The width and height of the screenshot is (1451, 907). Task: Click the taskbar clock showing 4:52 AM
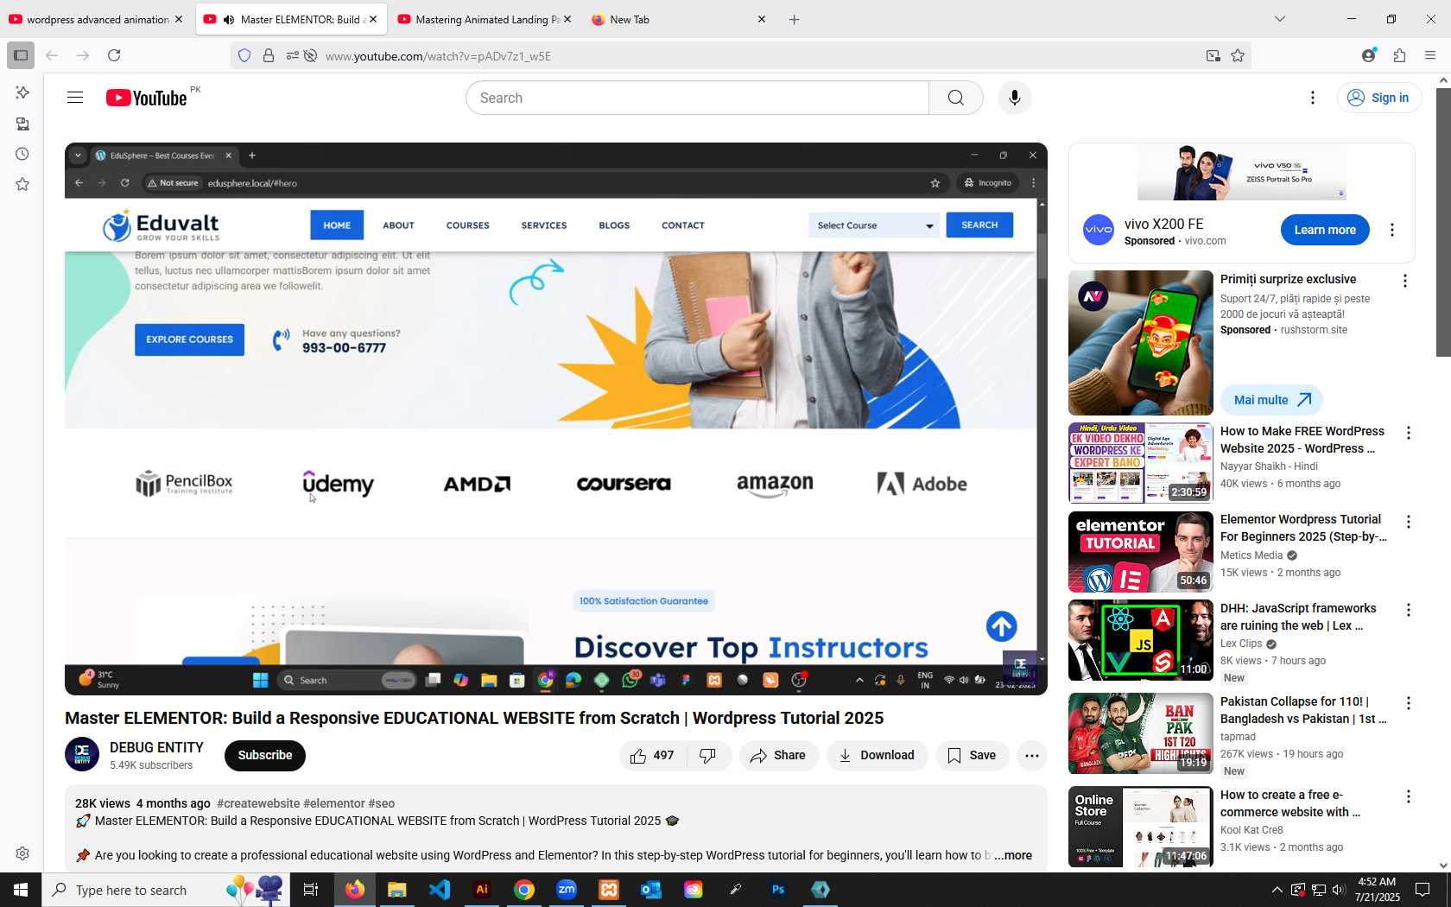pos(1377,890)
